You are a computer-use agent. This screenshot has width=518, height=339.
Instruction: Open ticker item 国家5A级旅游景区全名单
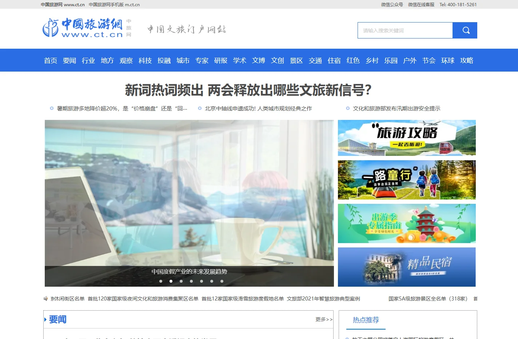point(428,299)
